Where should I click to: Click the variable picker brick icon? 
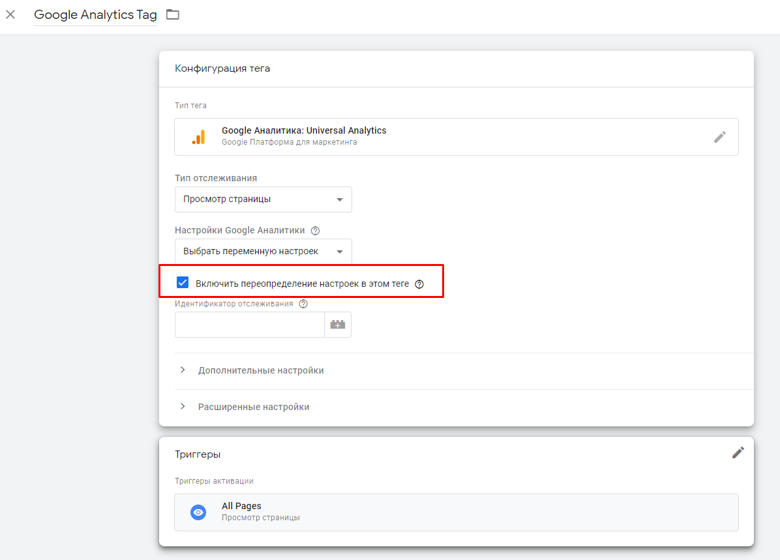(x=338, y=325)
